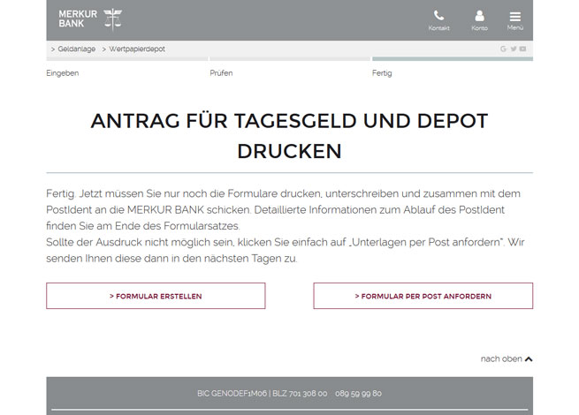Share via Twitter icon in breadcrumb bar
This screenshot has width=579, height=415.
click(514, 49)
